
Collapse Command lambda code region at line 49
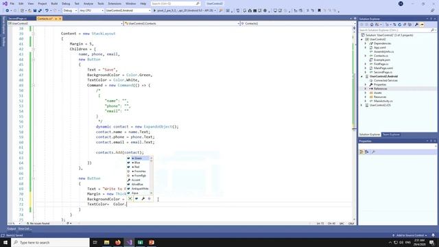click(34, 85)
